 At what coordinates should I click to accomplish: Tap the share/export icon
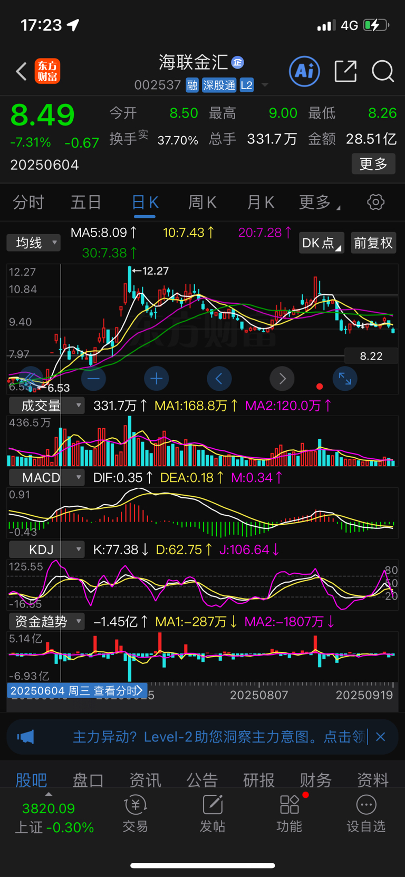click(x=345, y=71)
